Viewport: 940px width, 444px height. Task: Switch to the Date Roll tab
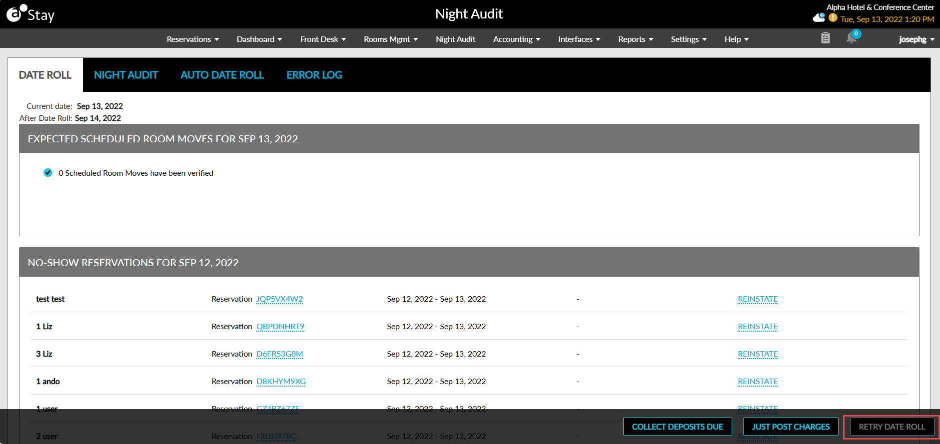(x=45, y=75)
